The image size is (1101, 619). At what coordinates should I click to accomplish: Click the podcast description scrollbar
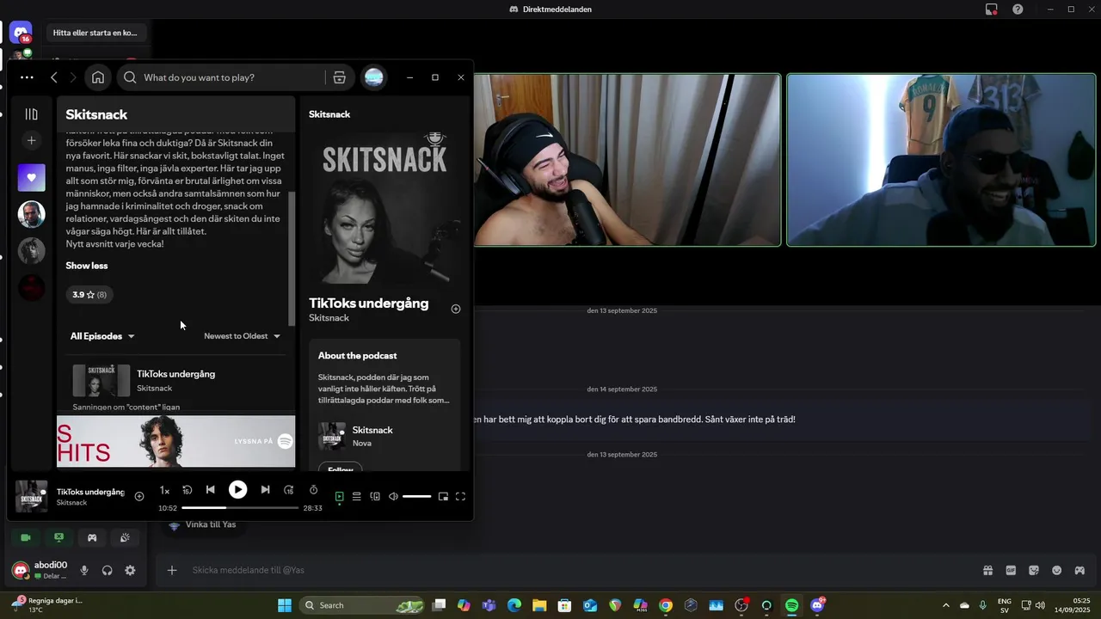291,258
